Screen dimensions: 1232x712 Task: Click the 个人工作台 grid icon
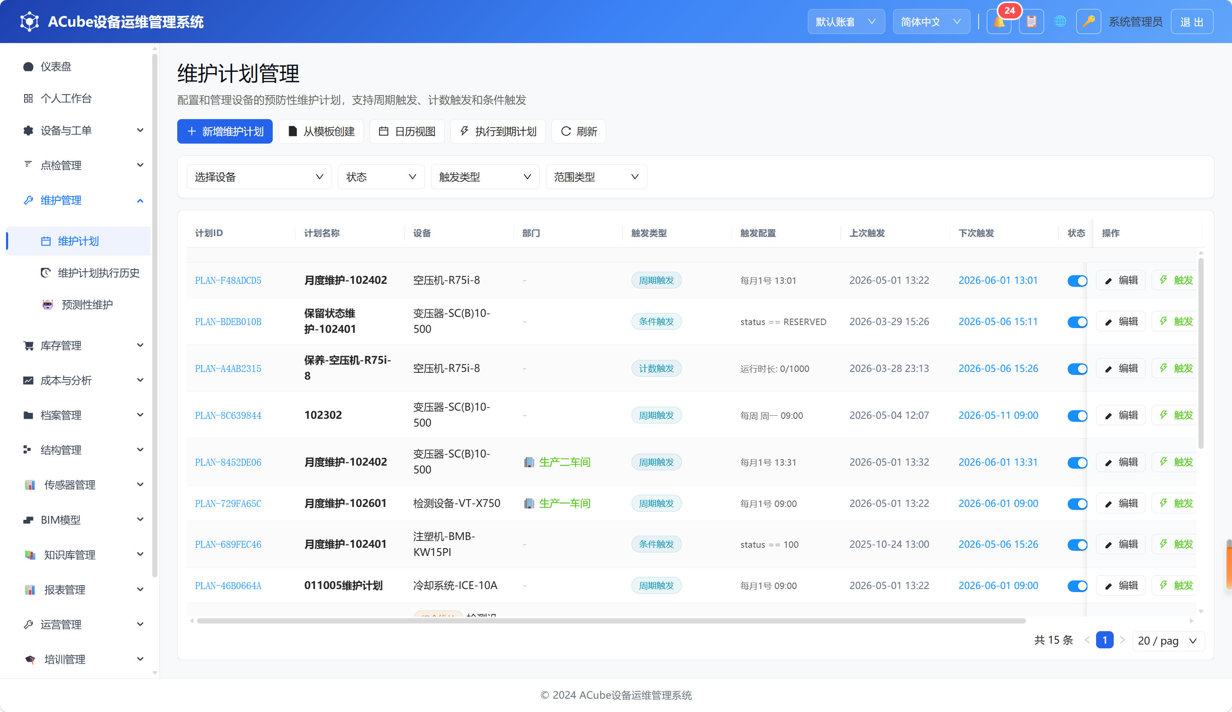coord(28,98)
